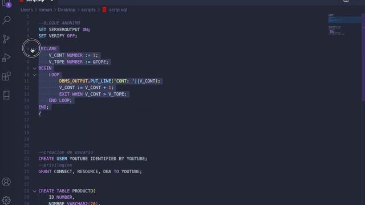The width and height of the screenshot is (365, 205).
Task: Open the Run and Debug view
Action: tap(6, 58)
